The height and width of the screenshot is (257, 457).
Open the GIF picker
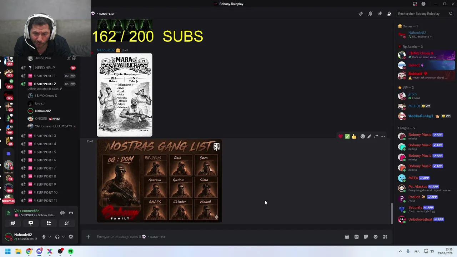pyautogui.click(x=356, y=237)
